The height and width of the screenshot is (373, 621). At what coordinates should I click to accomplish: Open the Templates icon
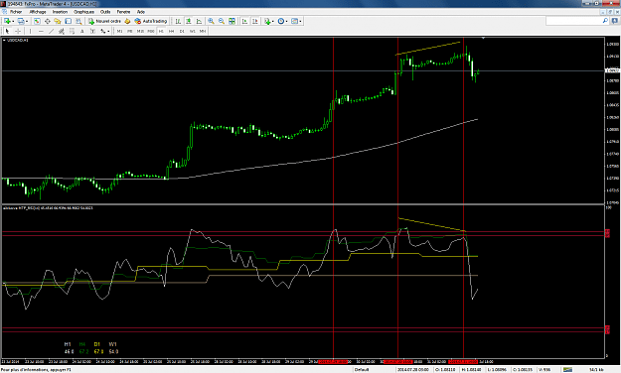[295, 21]
